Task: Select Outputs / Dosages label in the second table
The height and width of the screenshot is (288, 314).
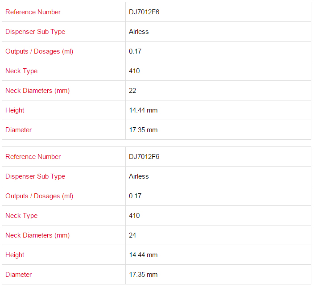Action: 39,196
